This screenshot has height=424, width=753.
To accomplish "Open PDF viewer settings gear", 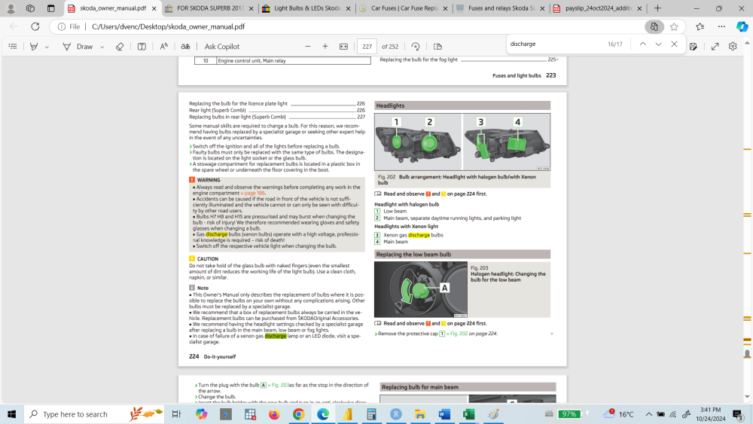I will point(733,47).
